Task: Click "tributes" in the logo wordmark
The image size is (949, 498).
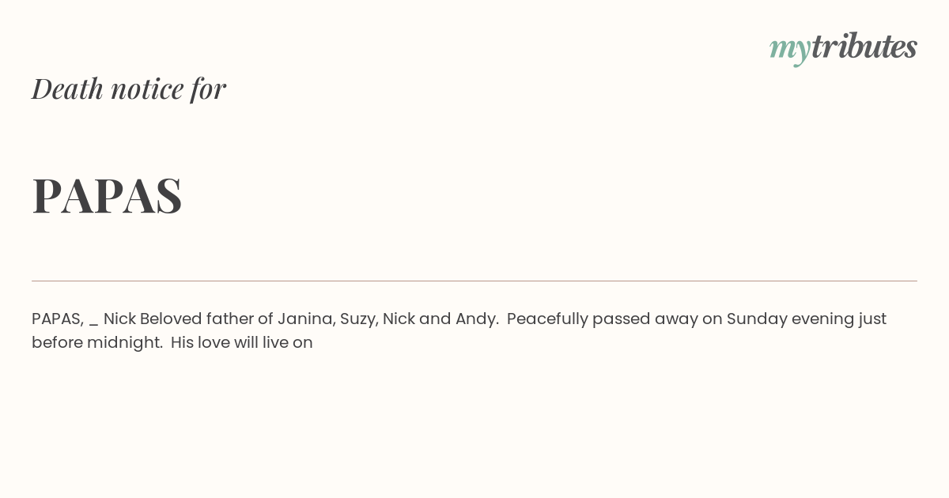Action: tap(864, 46)
